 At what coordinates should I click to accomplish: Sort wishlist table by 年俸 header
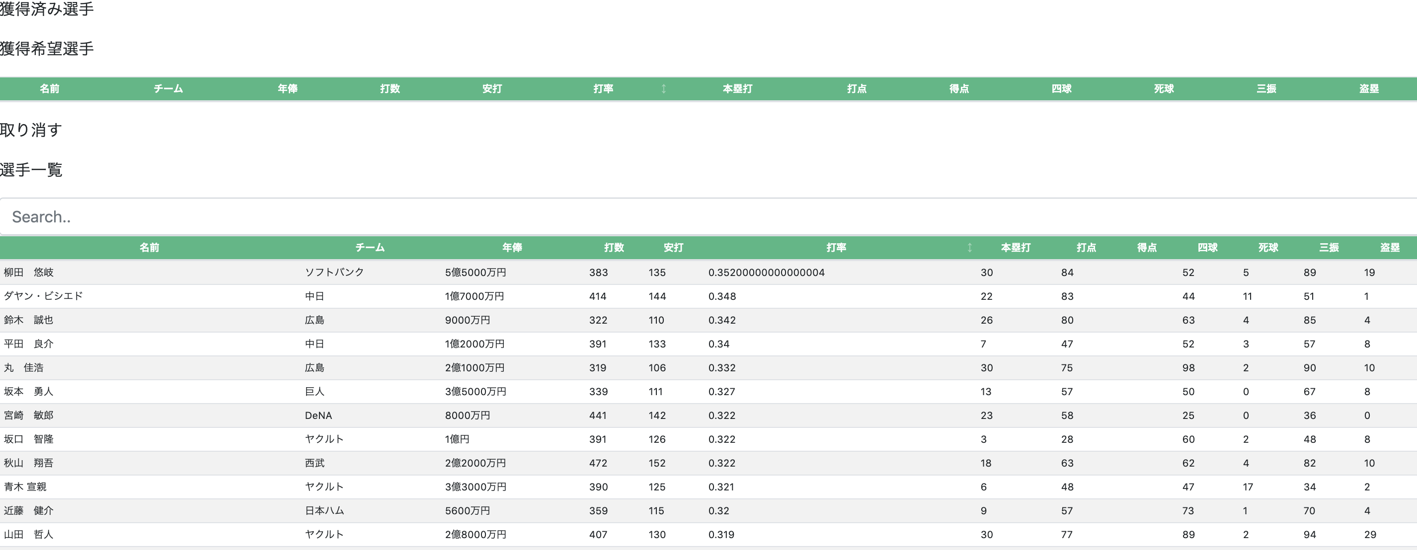288,89
